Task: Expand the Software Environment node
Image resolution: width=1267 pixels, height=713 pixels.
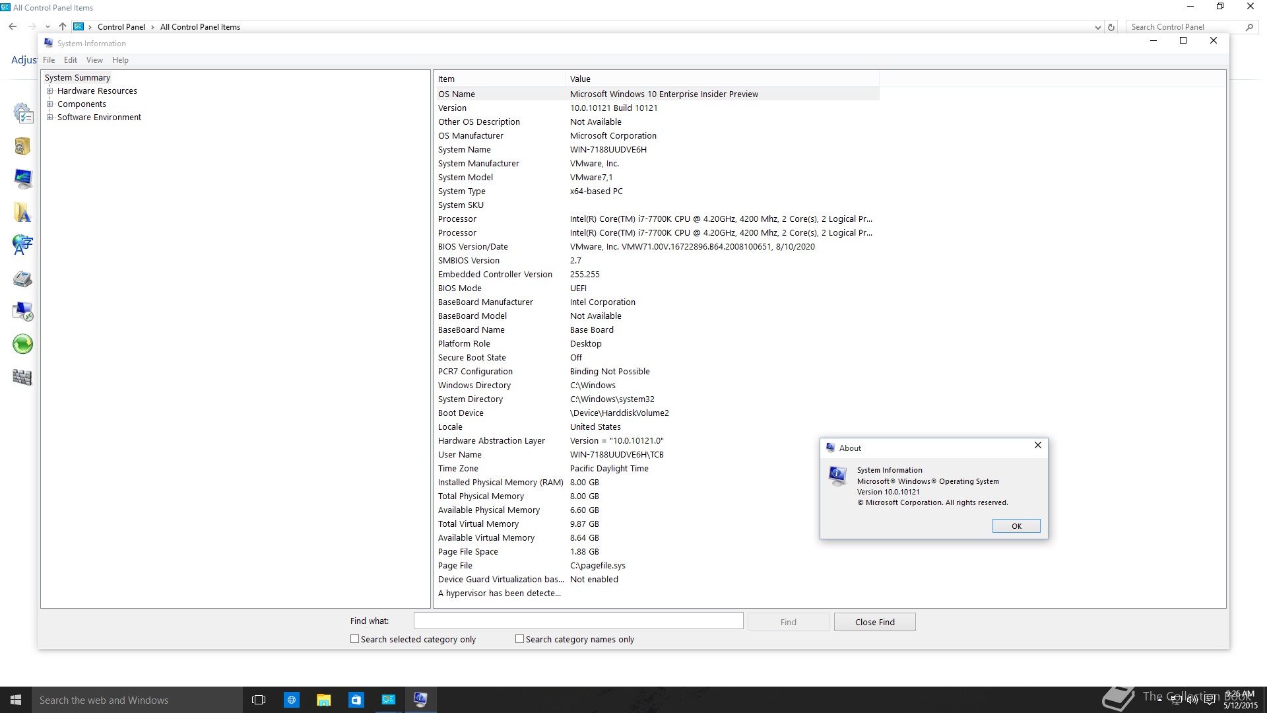Action: (x=49, y=117)
